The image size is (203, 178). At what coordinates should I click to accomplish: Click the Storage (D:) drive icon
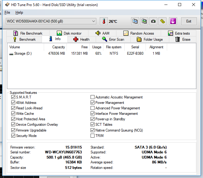[x=11, y=54]
